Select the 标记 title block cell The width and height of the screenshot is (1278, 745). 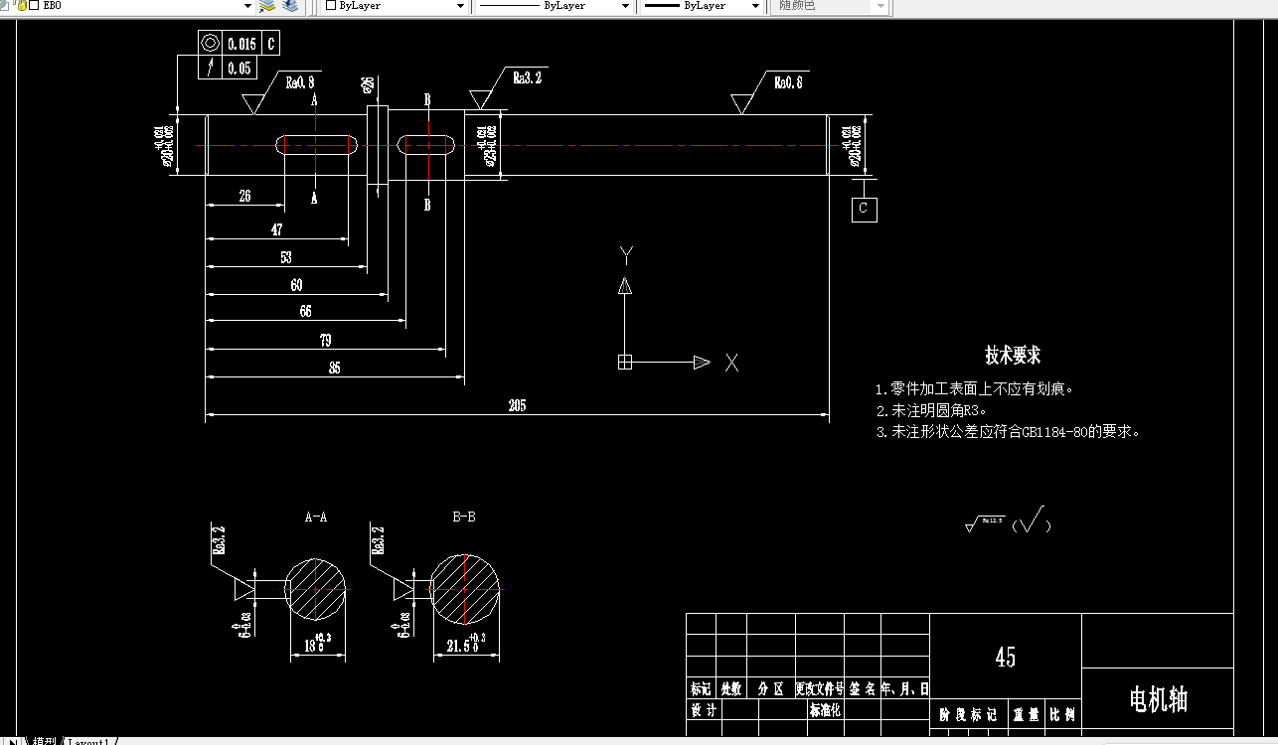coord(702,688)
